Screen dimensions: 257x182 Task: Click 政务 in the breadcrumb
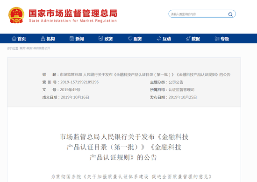tap(29, 48)
